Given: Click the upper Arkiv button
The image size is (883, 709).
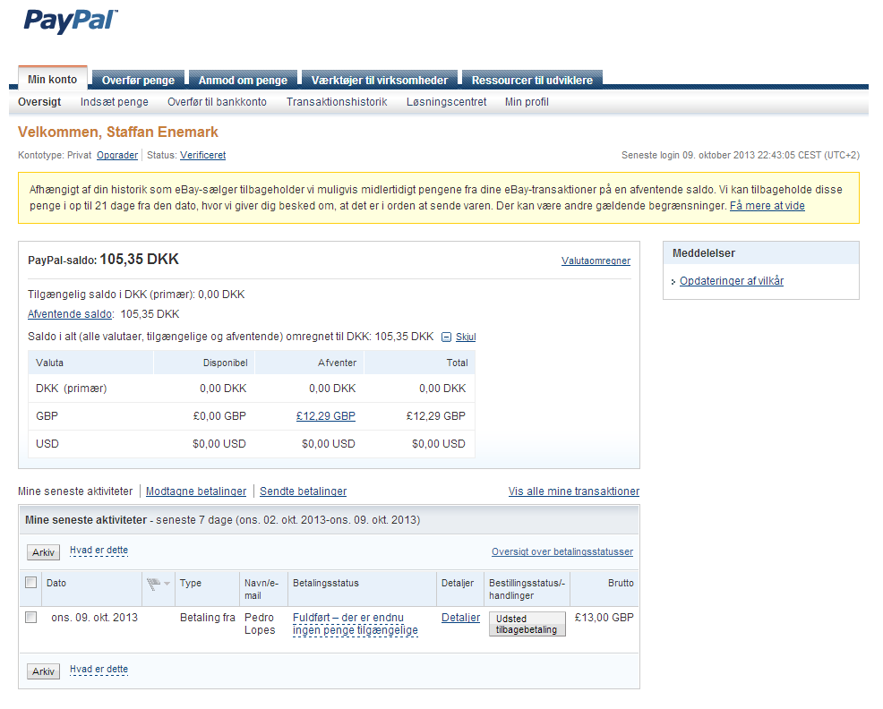Looking at the screenshot, I should [x=43, y=552].
